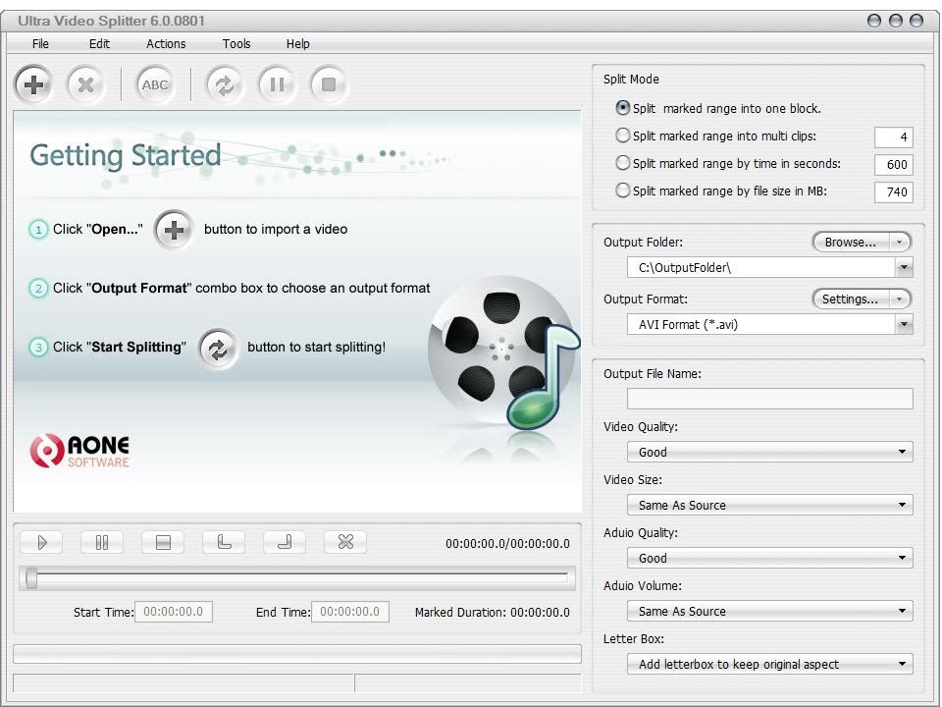
Task: Open the Output Format AVI combo box
Action: [770, 325]
